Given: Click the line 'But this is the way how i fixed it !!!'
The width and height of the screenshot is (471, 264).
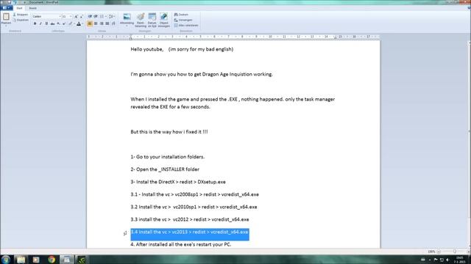Looking at the screenshot, I should click(x=169, y=132).
